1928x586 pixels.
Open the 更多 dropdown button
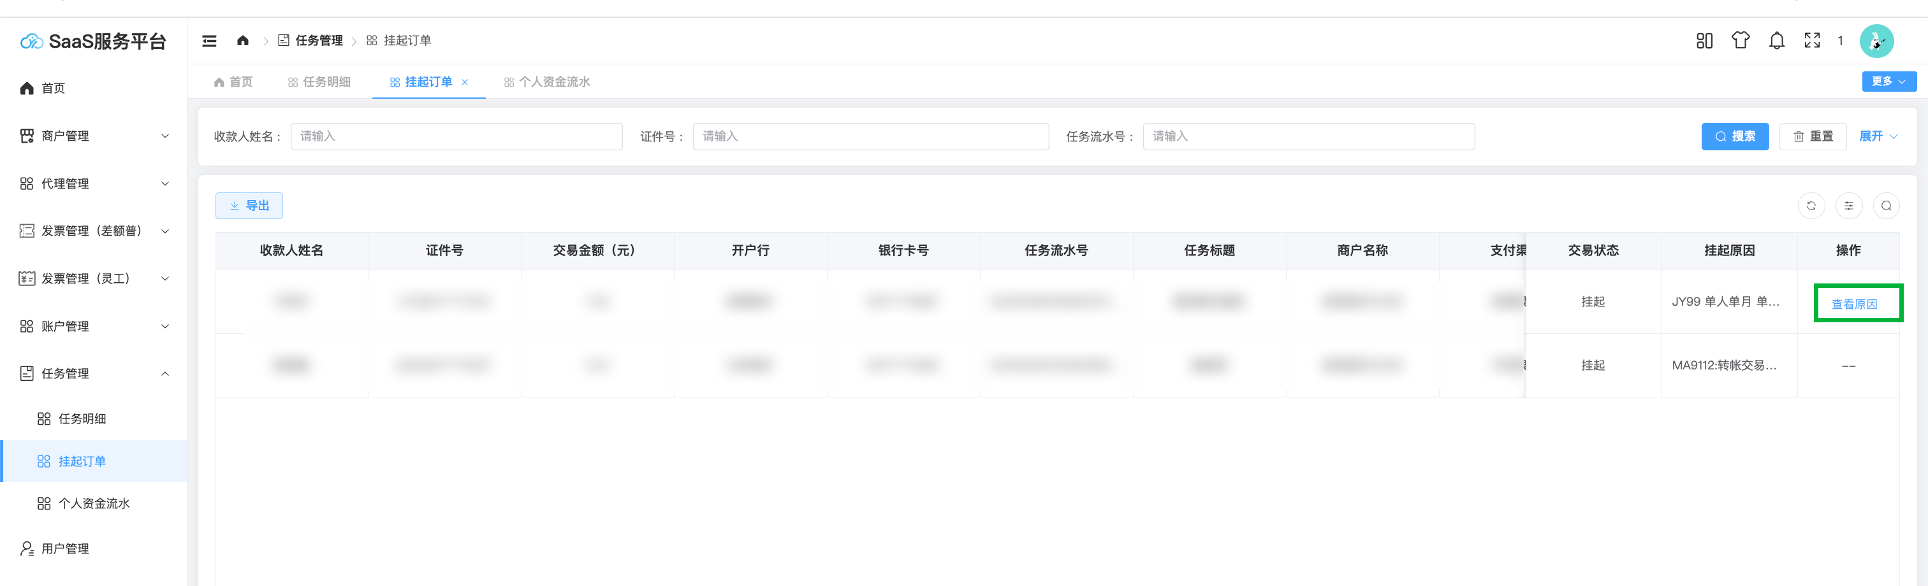click(1888, 82)
